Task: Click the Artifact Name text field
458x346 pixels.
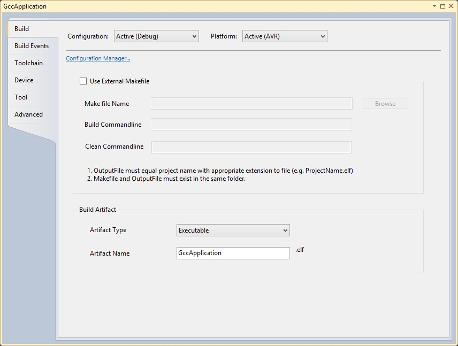Action: point(233,253)
